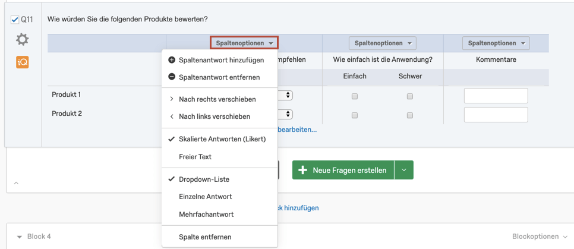Collapse block using bottom-left caret icon

click(16, 182)
